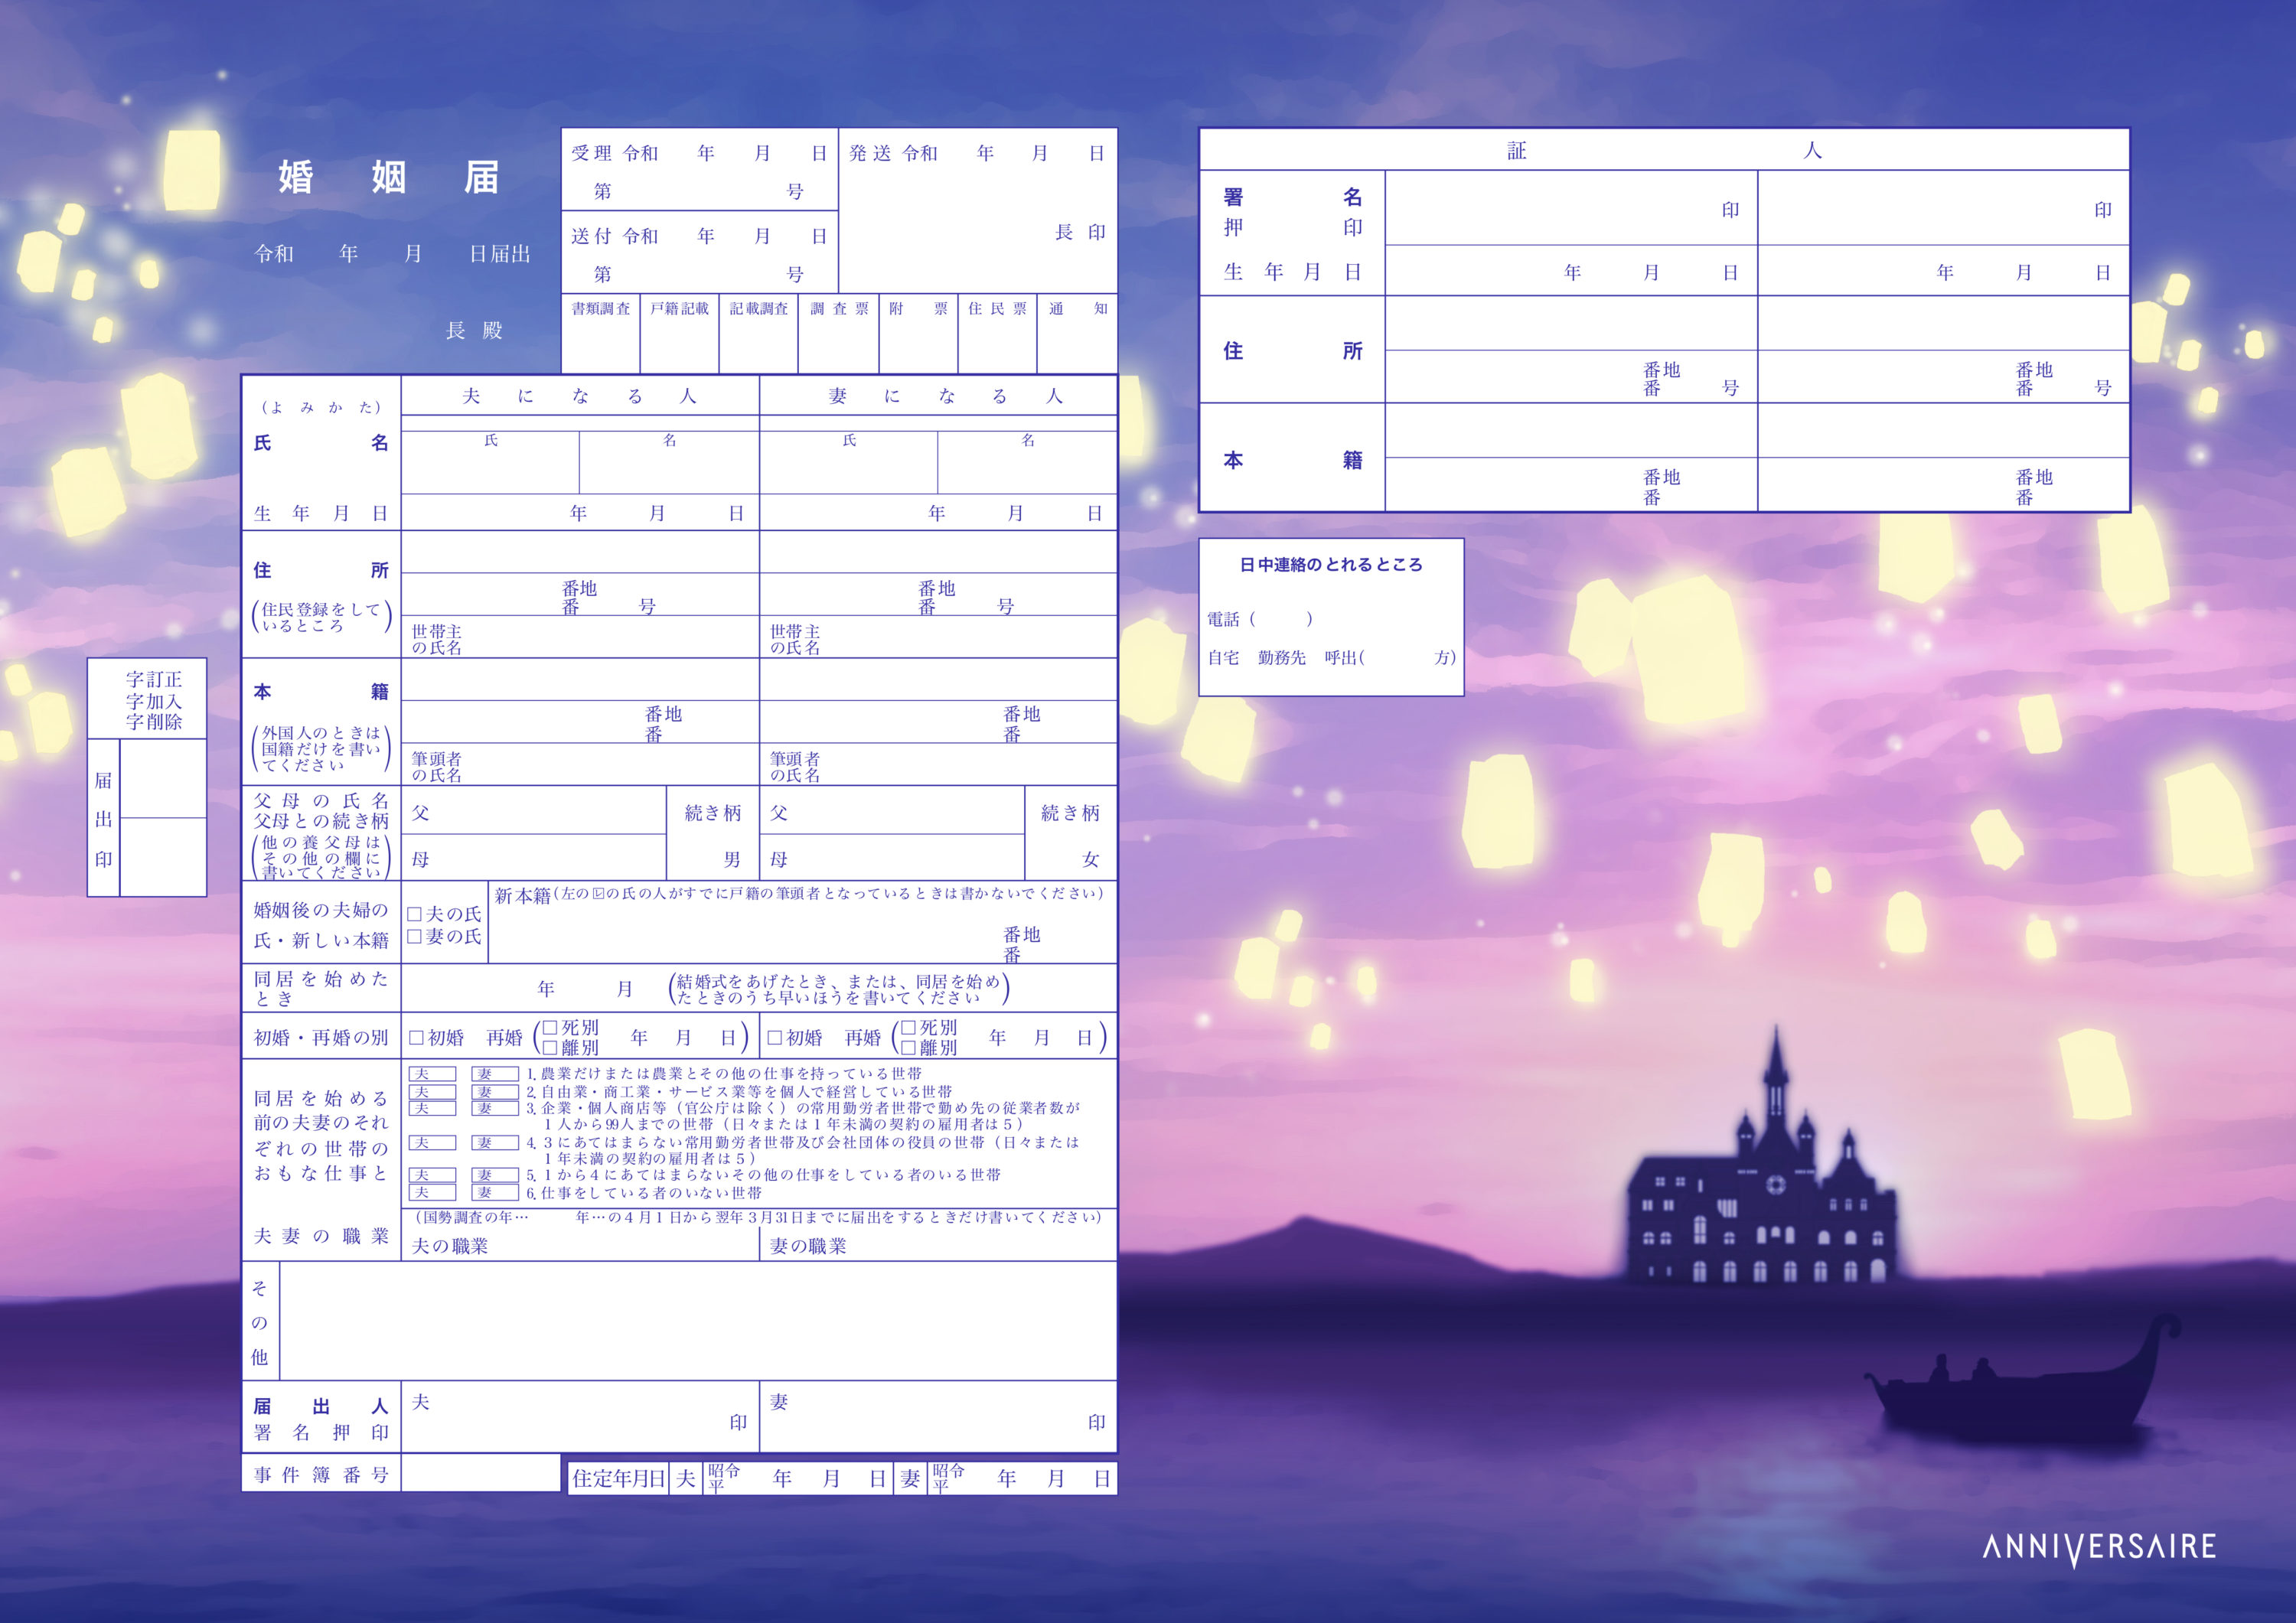Click the 自宅 contact option
Screen dimensions: 2296x1623
pos(1223,657)
